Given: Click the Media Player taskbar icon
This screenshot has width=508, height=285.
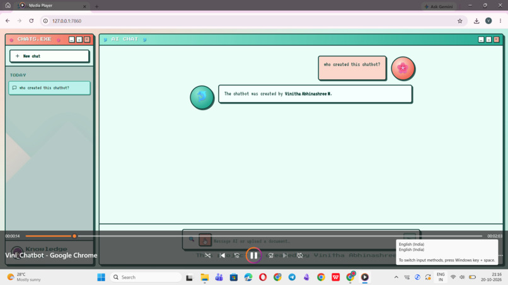Looking at the screenshot, I should point(365,277).
